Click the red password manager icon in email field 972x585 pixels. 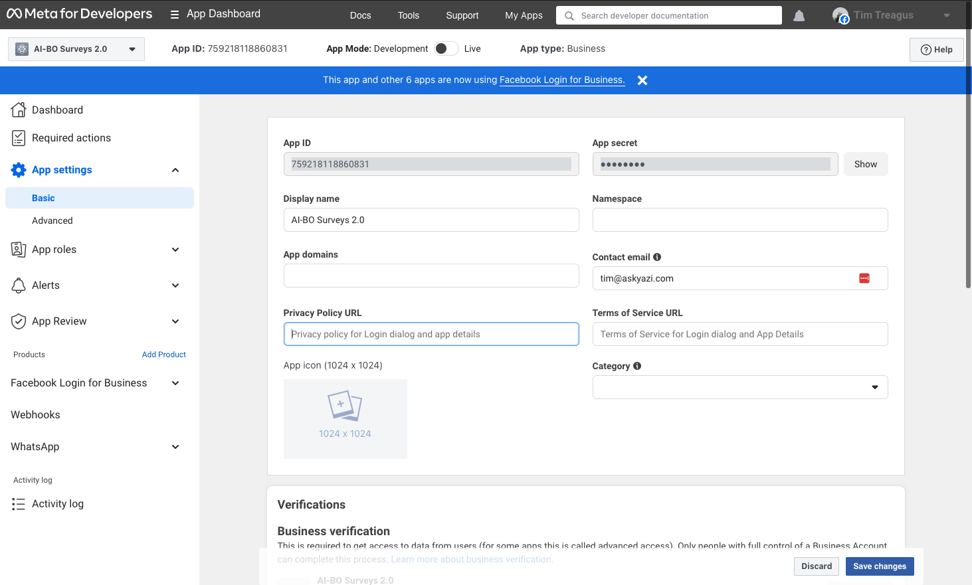click(x=864, y=278)
